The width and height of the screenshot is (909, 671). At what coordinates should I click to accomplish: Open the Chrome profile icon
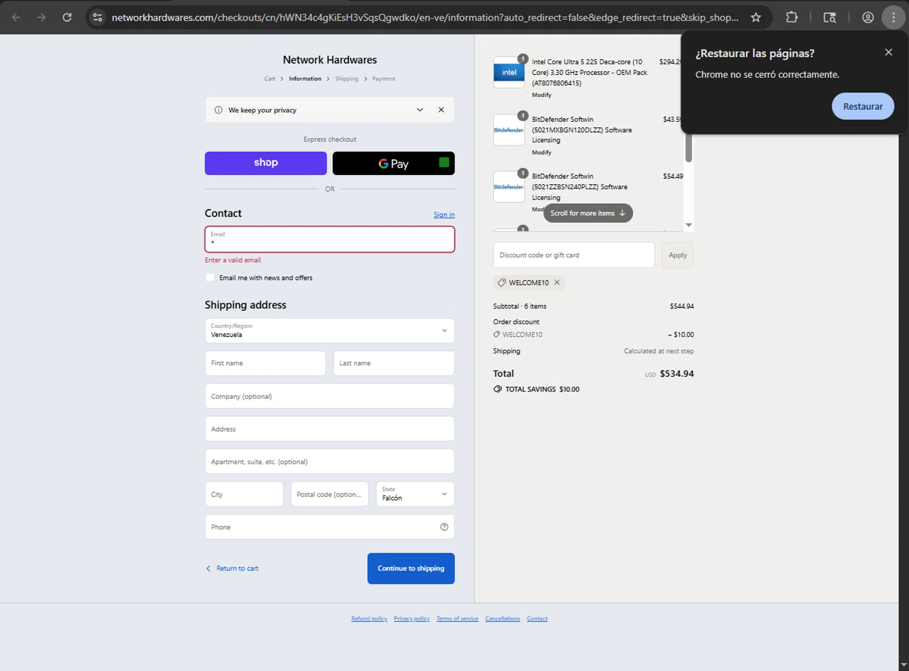[x=868, y=17]
